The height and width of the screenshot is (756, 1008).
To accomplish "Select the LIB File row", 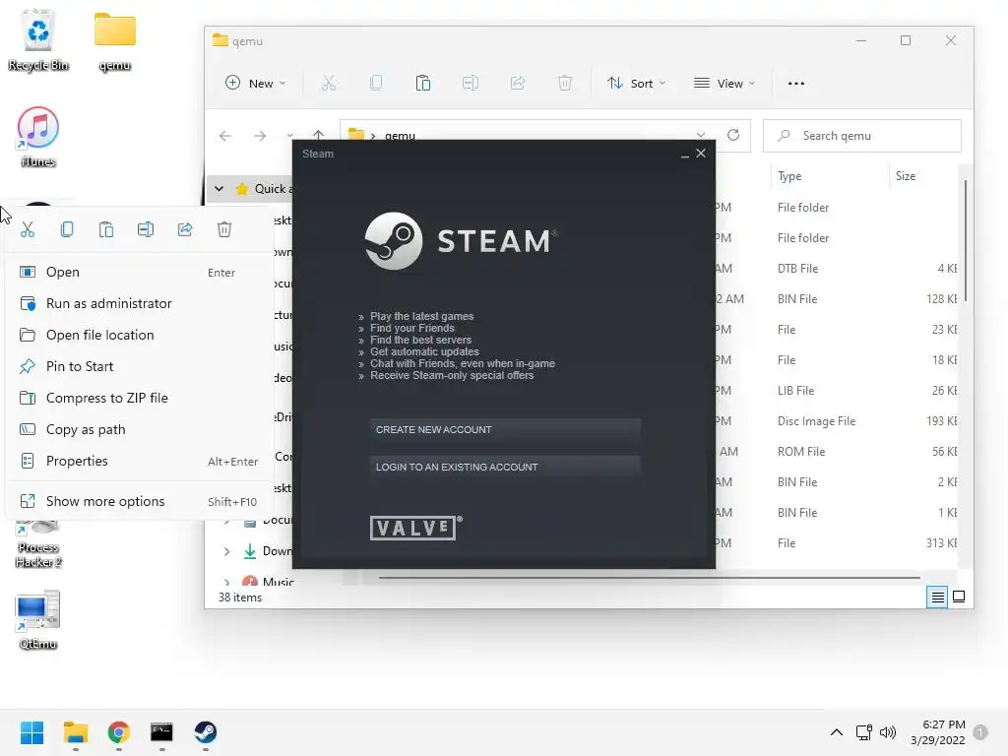I will 836,391.
